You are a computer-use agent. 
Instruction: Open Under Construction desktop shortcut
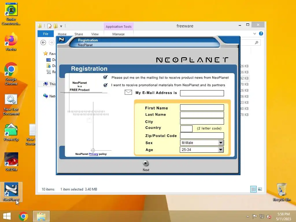click(x=11, y=14)
